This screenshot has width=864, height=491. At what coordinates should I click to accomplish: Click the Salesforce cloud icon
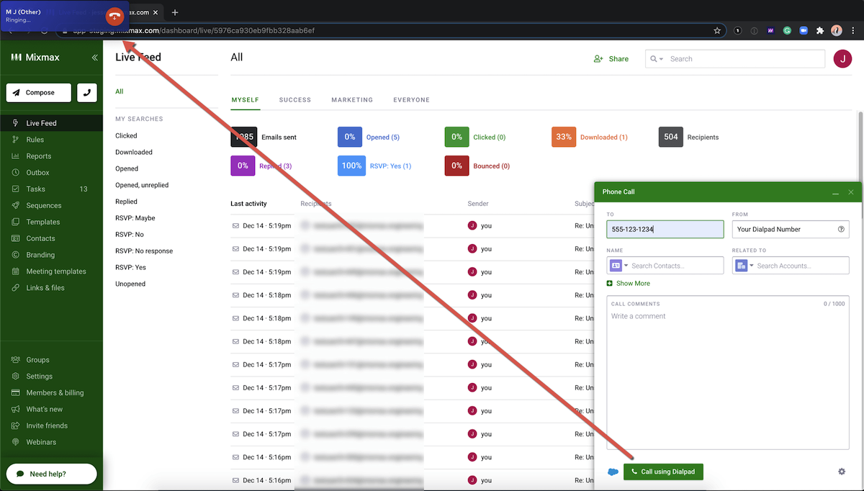613,472
